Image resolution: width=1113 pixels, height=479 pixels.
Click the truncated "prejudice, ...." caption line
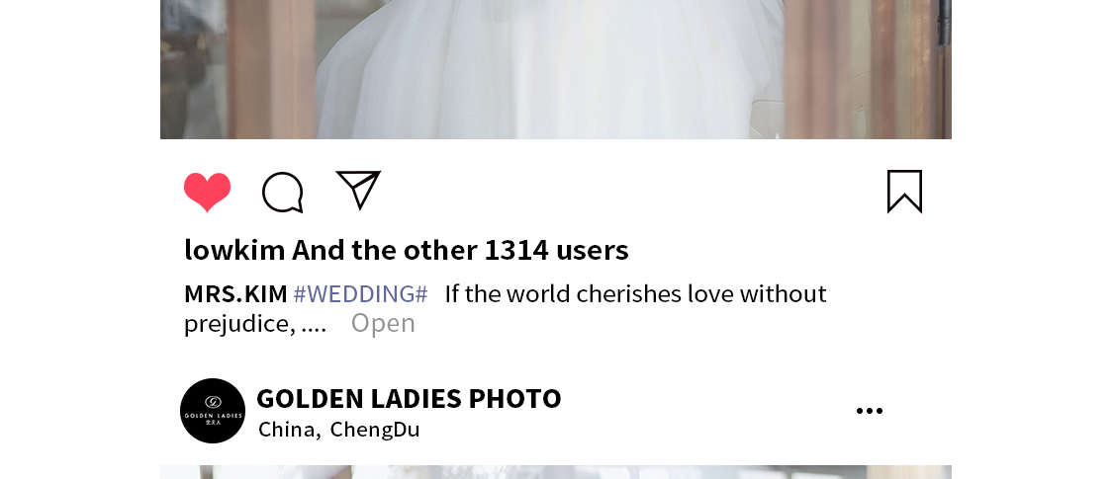[255, 324]
